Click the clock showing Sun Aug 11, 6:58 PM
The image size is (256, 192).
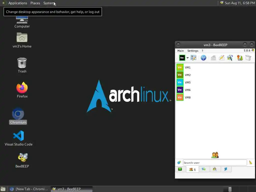click(240, 3)
